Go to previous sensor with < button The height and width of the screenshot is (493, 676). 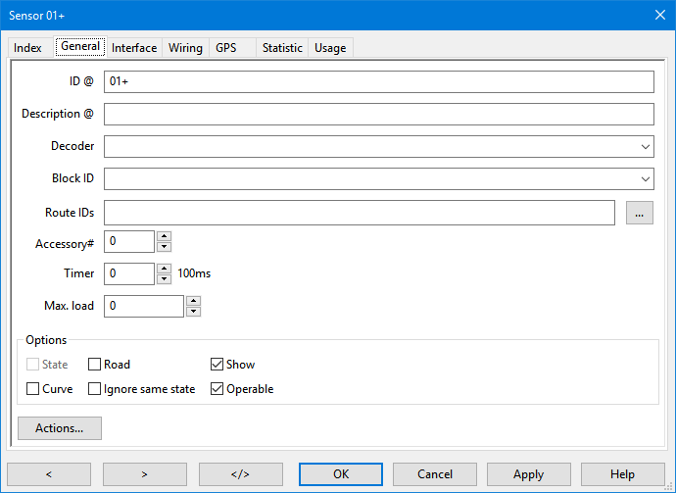49,474
